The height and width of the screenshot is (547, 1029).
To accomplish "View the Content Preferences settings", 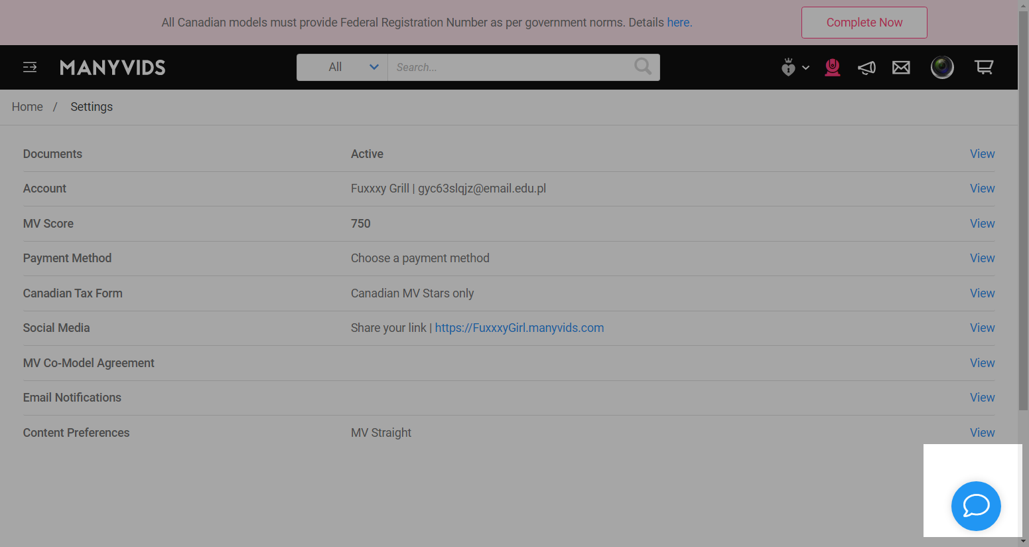I will tap(982, 433).
